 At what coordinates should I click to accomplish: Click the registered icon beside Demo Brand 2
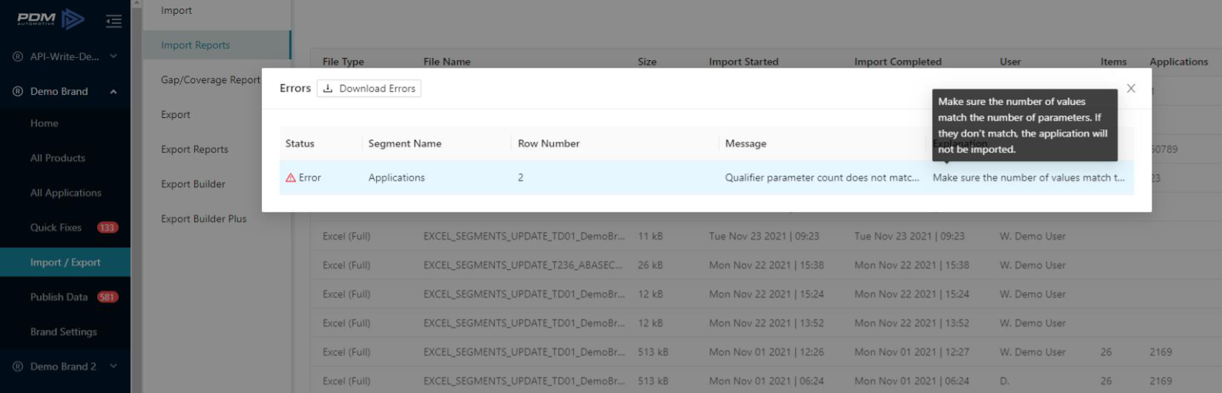point(18,366)
